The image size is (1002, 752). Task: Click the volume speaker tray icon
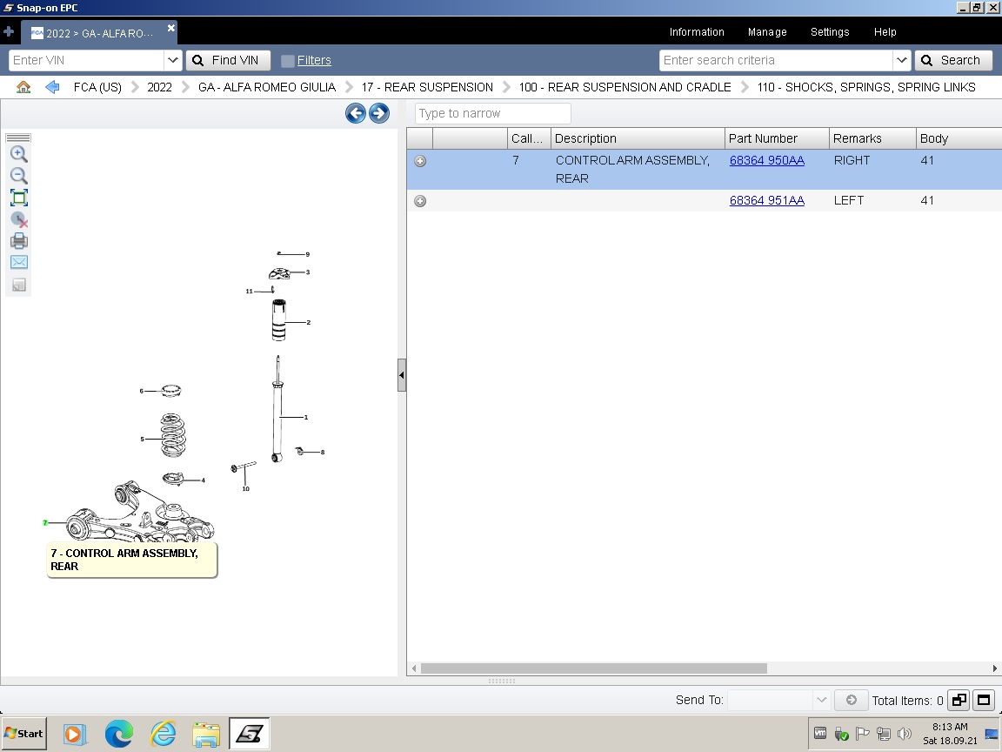point(905,734)
